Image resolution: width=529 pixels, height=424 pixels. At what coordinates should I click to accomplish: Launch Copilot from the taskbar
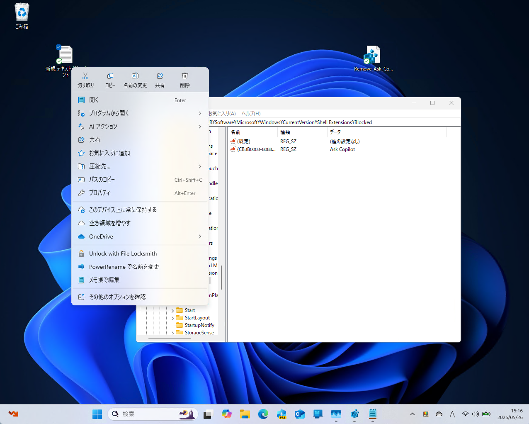(226, 414)
